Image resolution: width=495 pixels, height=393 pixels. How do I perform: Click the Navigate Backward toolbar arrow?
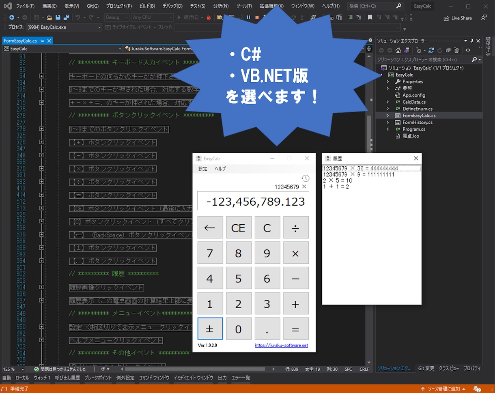(12, 17)
